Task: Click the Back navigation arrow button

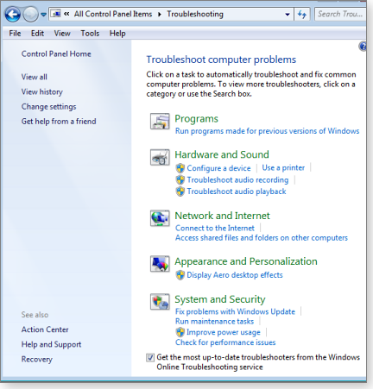Action: (13, 14)
